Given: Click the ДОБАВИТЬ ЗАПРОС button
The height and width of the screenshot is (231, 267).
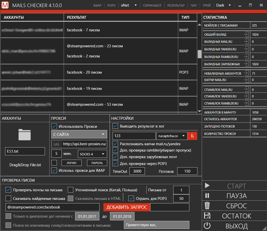Looking at the screenshot, I should coord(127,207).
